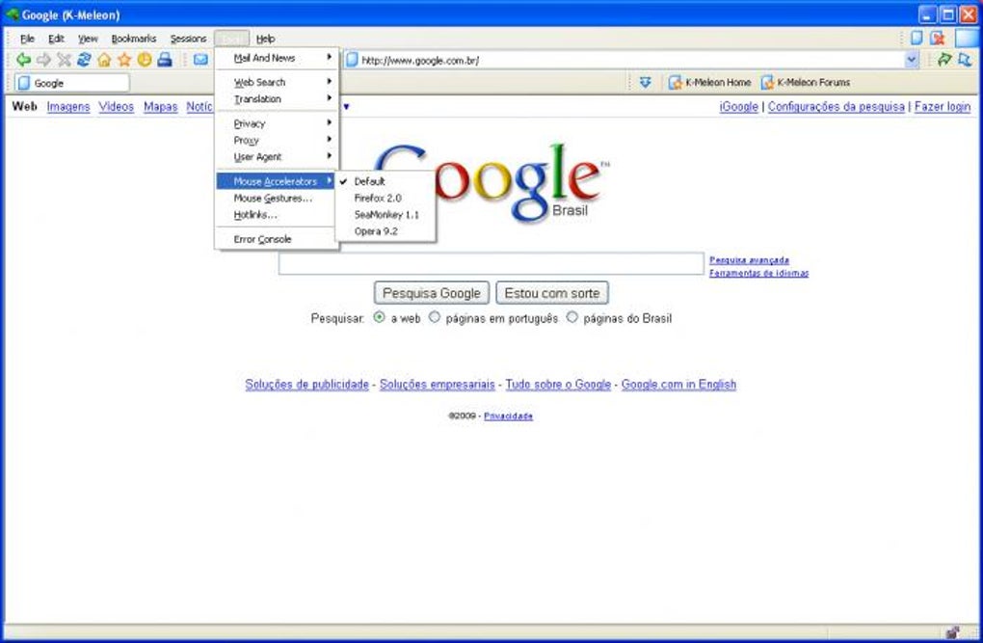Click the page icon in URL bar
This screenshot has width=983, height=643.
[x=353, y=60]
